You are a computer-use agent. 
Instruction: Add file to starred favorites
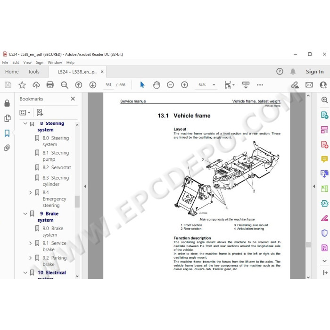tap(22, 85)
